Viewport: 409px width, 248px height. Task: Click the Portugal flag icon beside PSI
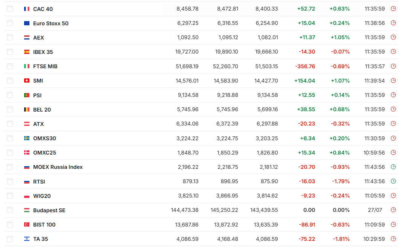(x=27, y=95)
